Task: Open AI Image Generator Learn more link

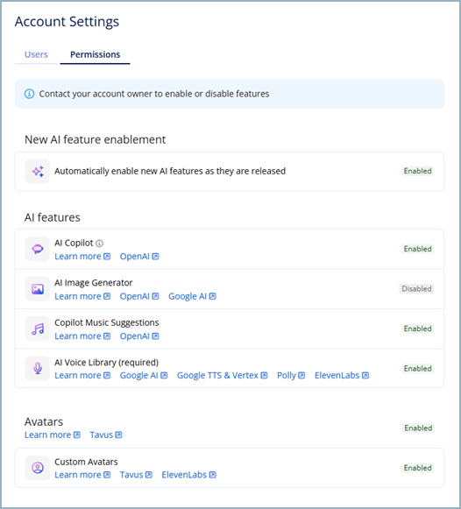Action: pos(82,296)
